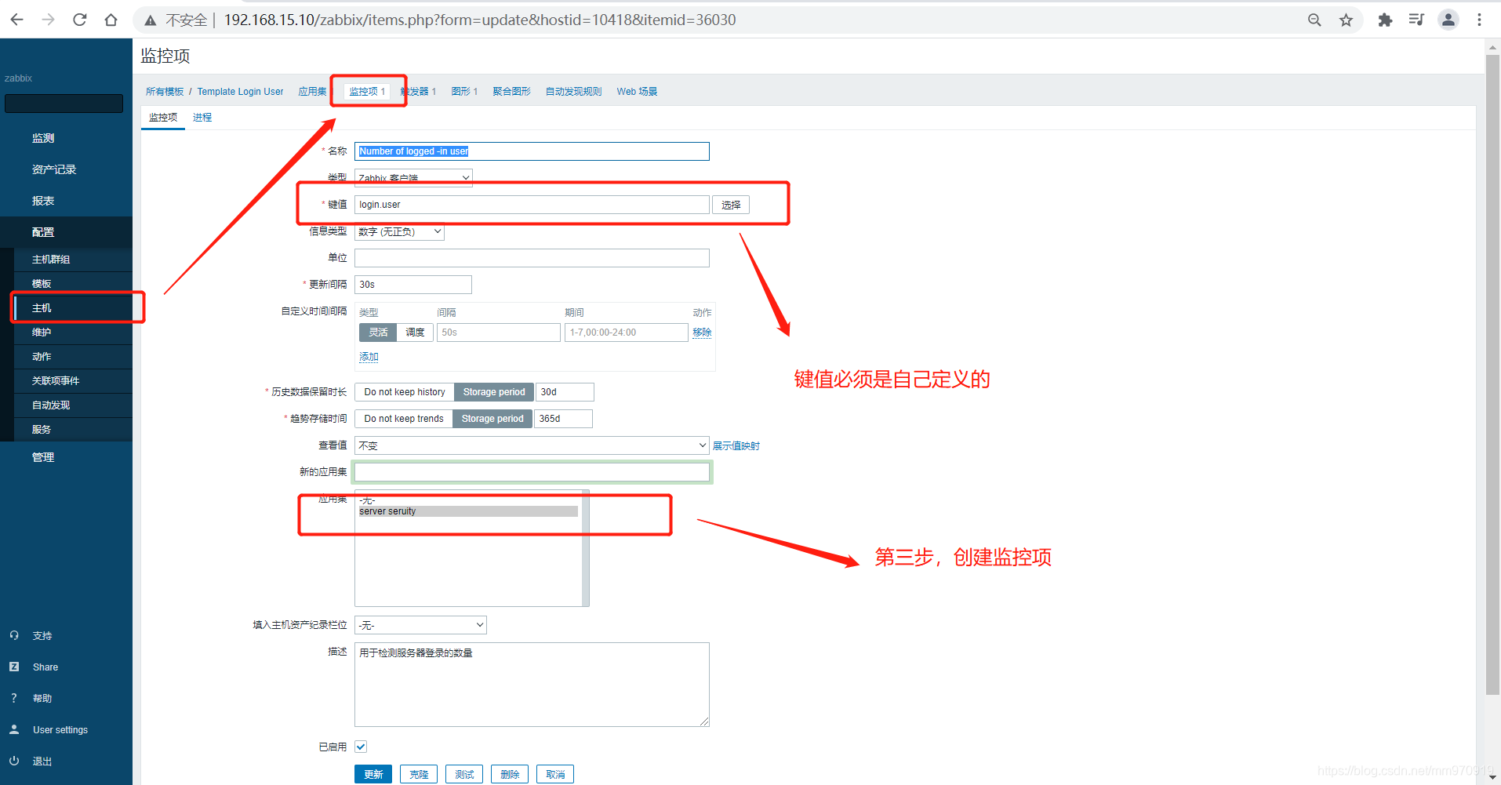Open the media control icon

(1416, 20)
